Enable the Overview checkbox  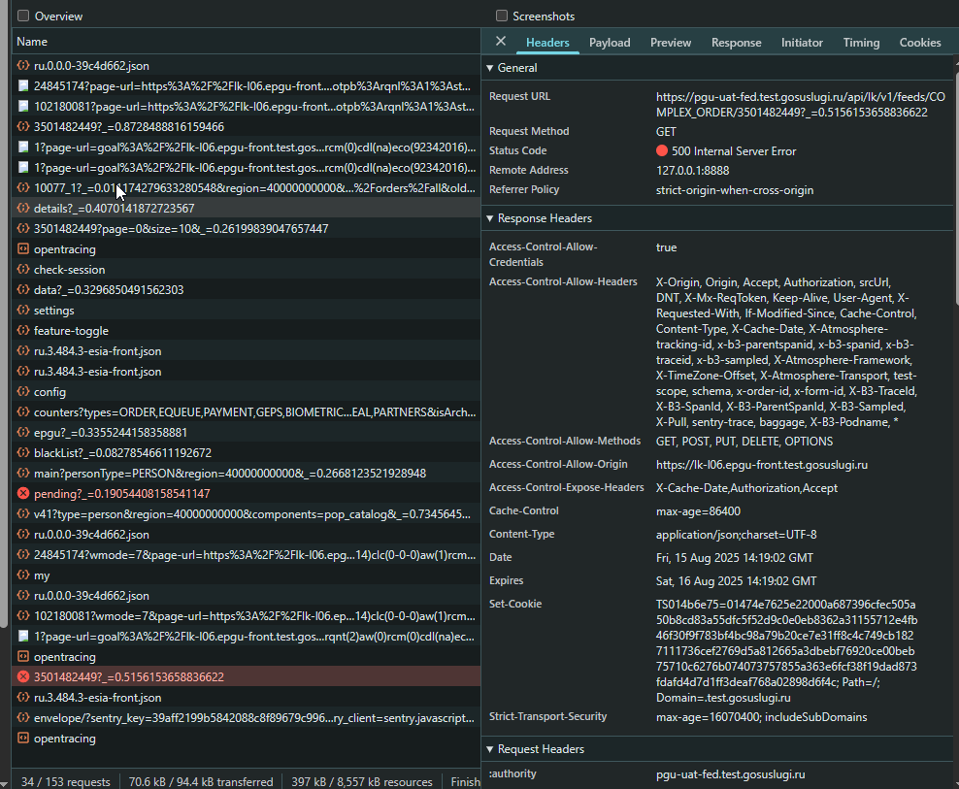coord(23,16)
